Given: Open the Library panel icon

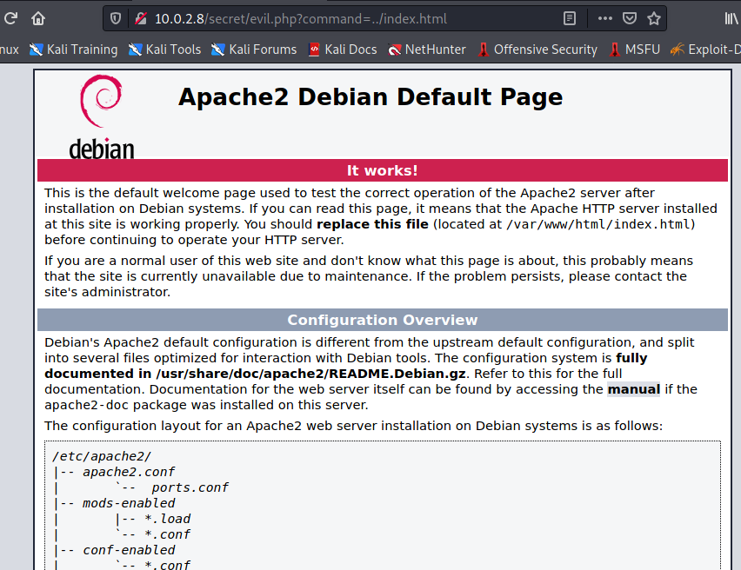Looking at the screenshot, I should pos(731,18).
